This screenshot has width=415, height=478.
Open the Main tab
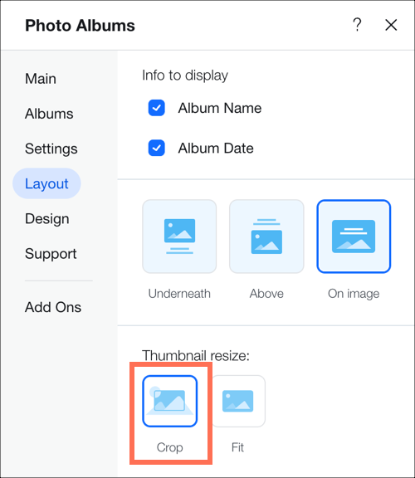pyautogui.click(x=41, y=79)
